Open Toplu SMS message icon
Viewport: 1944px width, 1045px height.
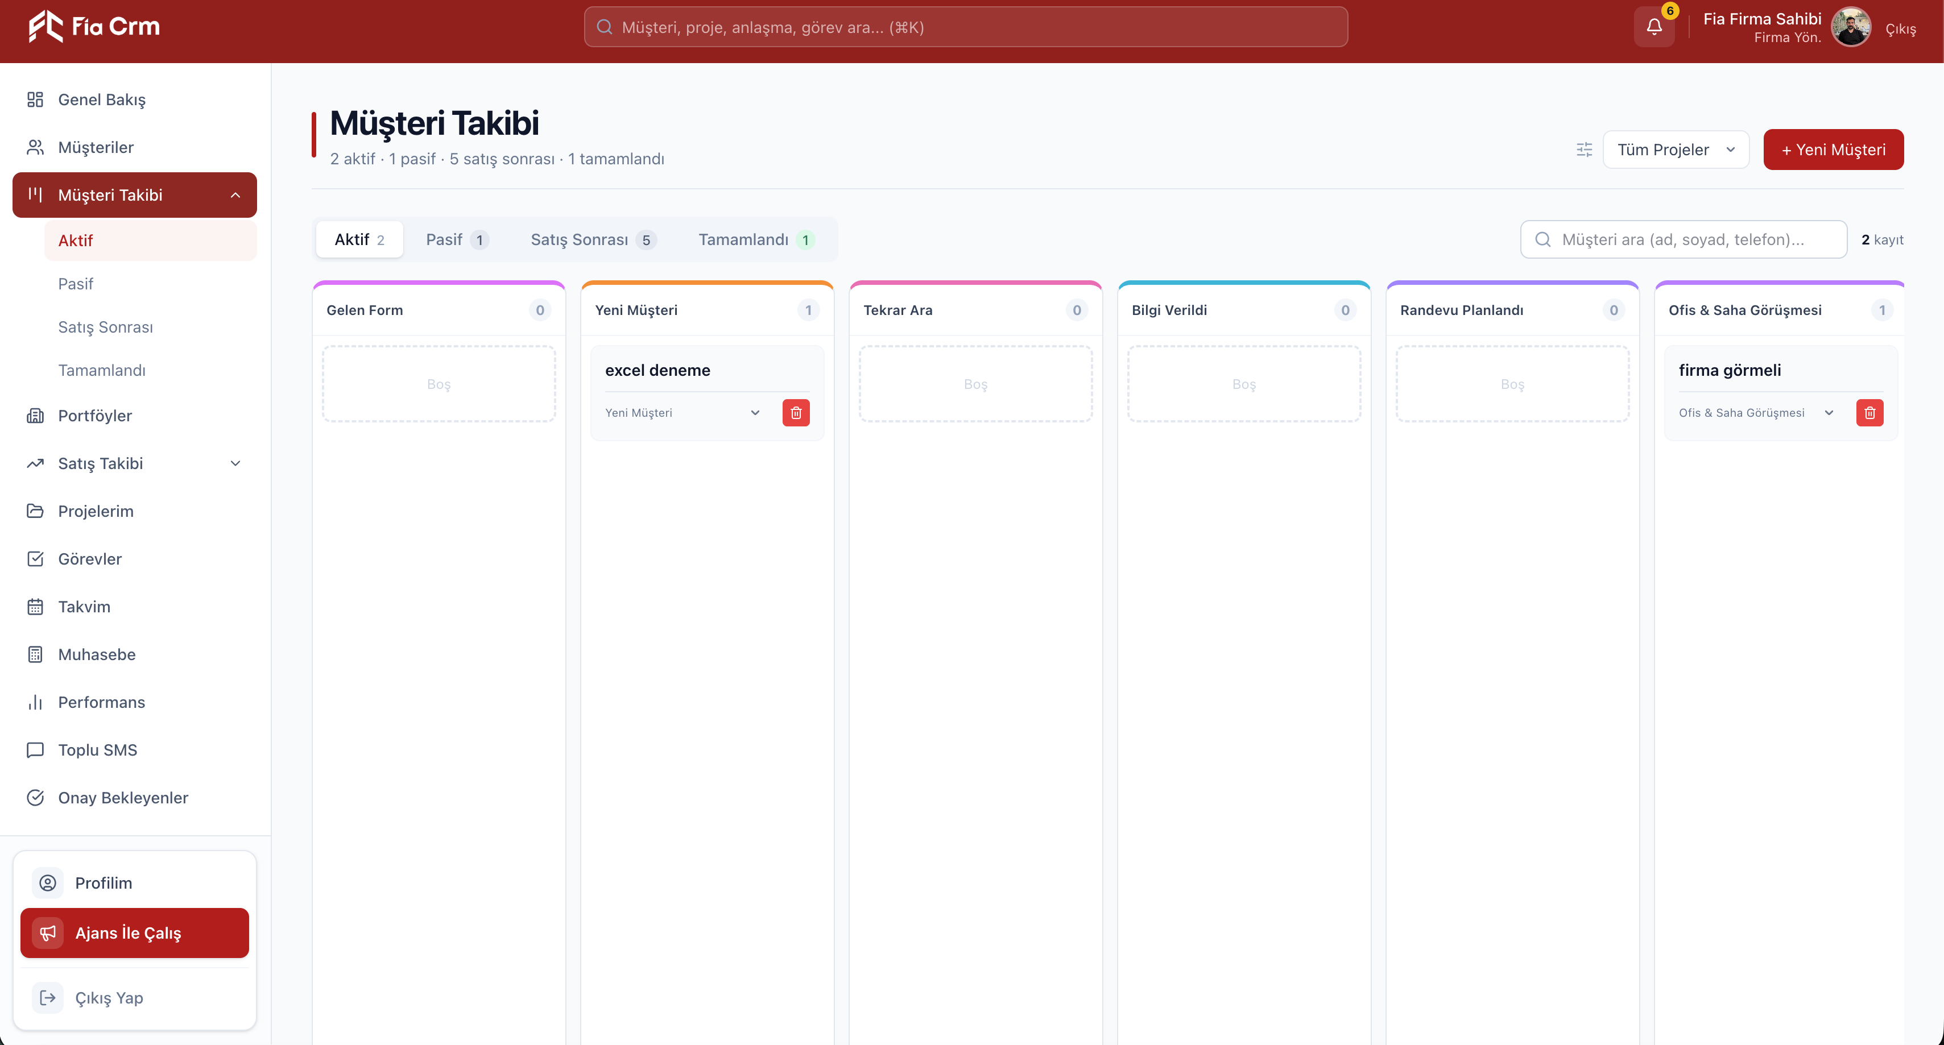coord(35,750)
